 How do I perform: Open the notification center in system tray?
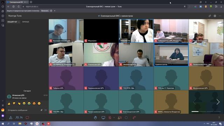point(220,124)
